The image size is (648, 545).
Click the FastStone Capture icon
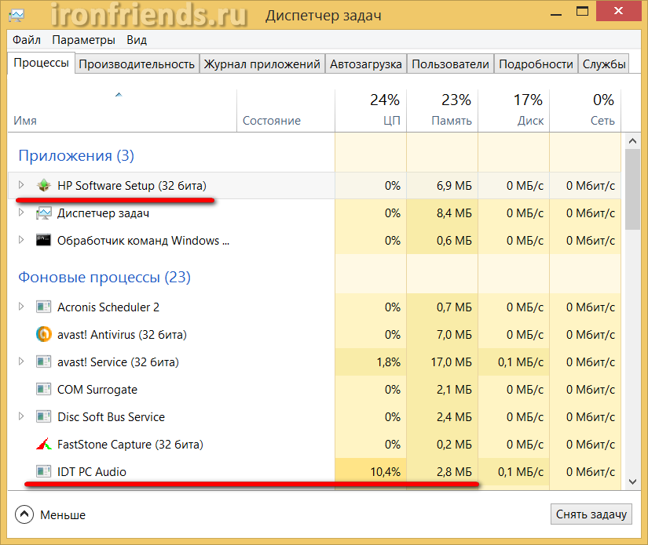click(x=44, y=445)
